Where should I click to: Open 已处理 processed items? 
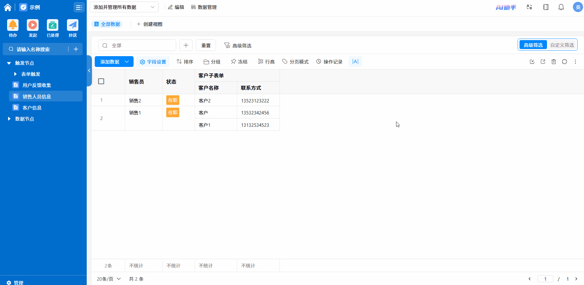(x=53, y=28)
